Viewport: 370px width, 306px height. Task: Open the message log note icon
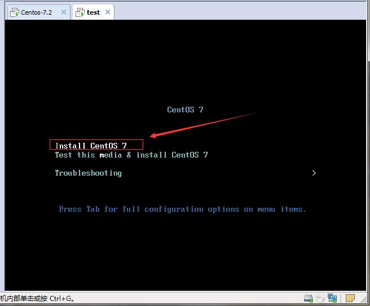tap(350, 298)
